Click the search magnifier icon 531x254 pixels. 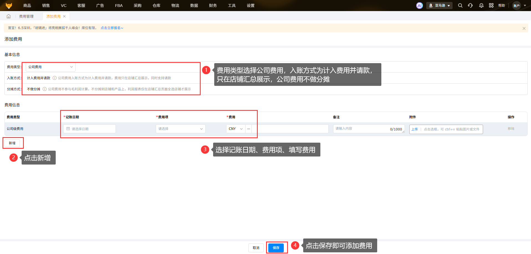click(460, 6)
